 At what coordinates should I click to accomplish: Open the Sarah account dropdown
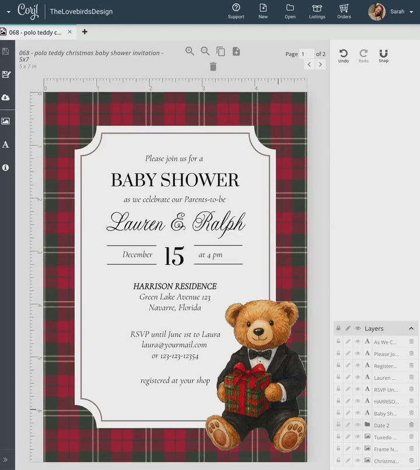411,12
